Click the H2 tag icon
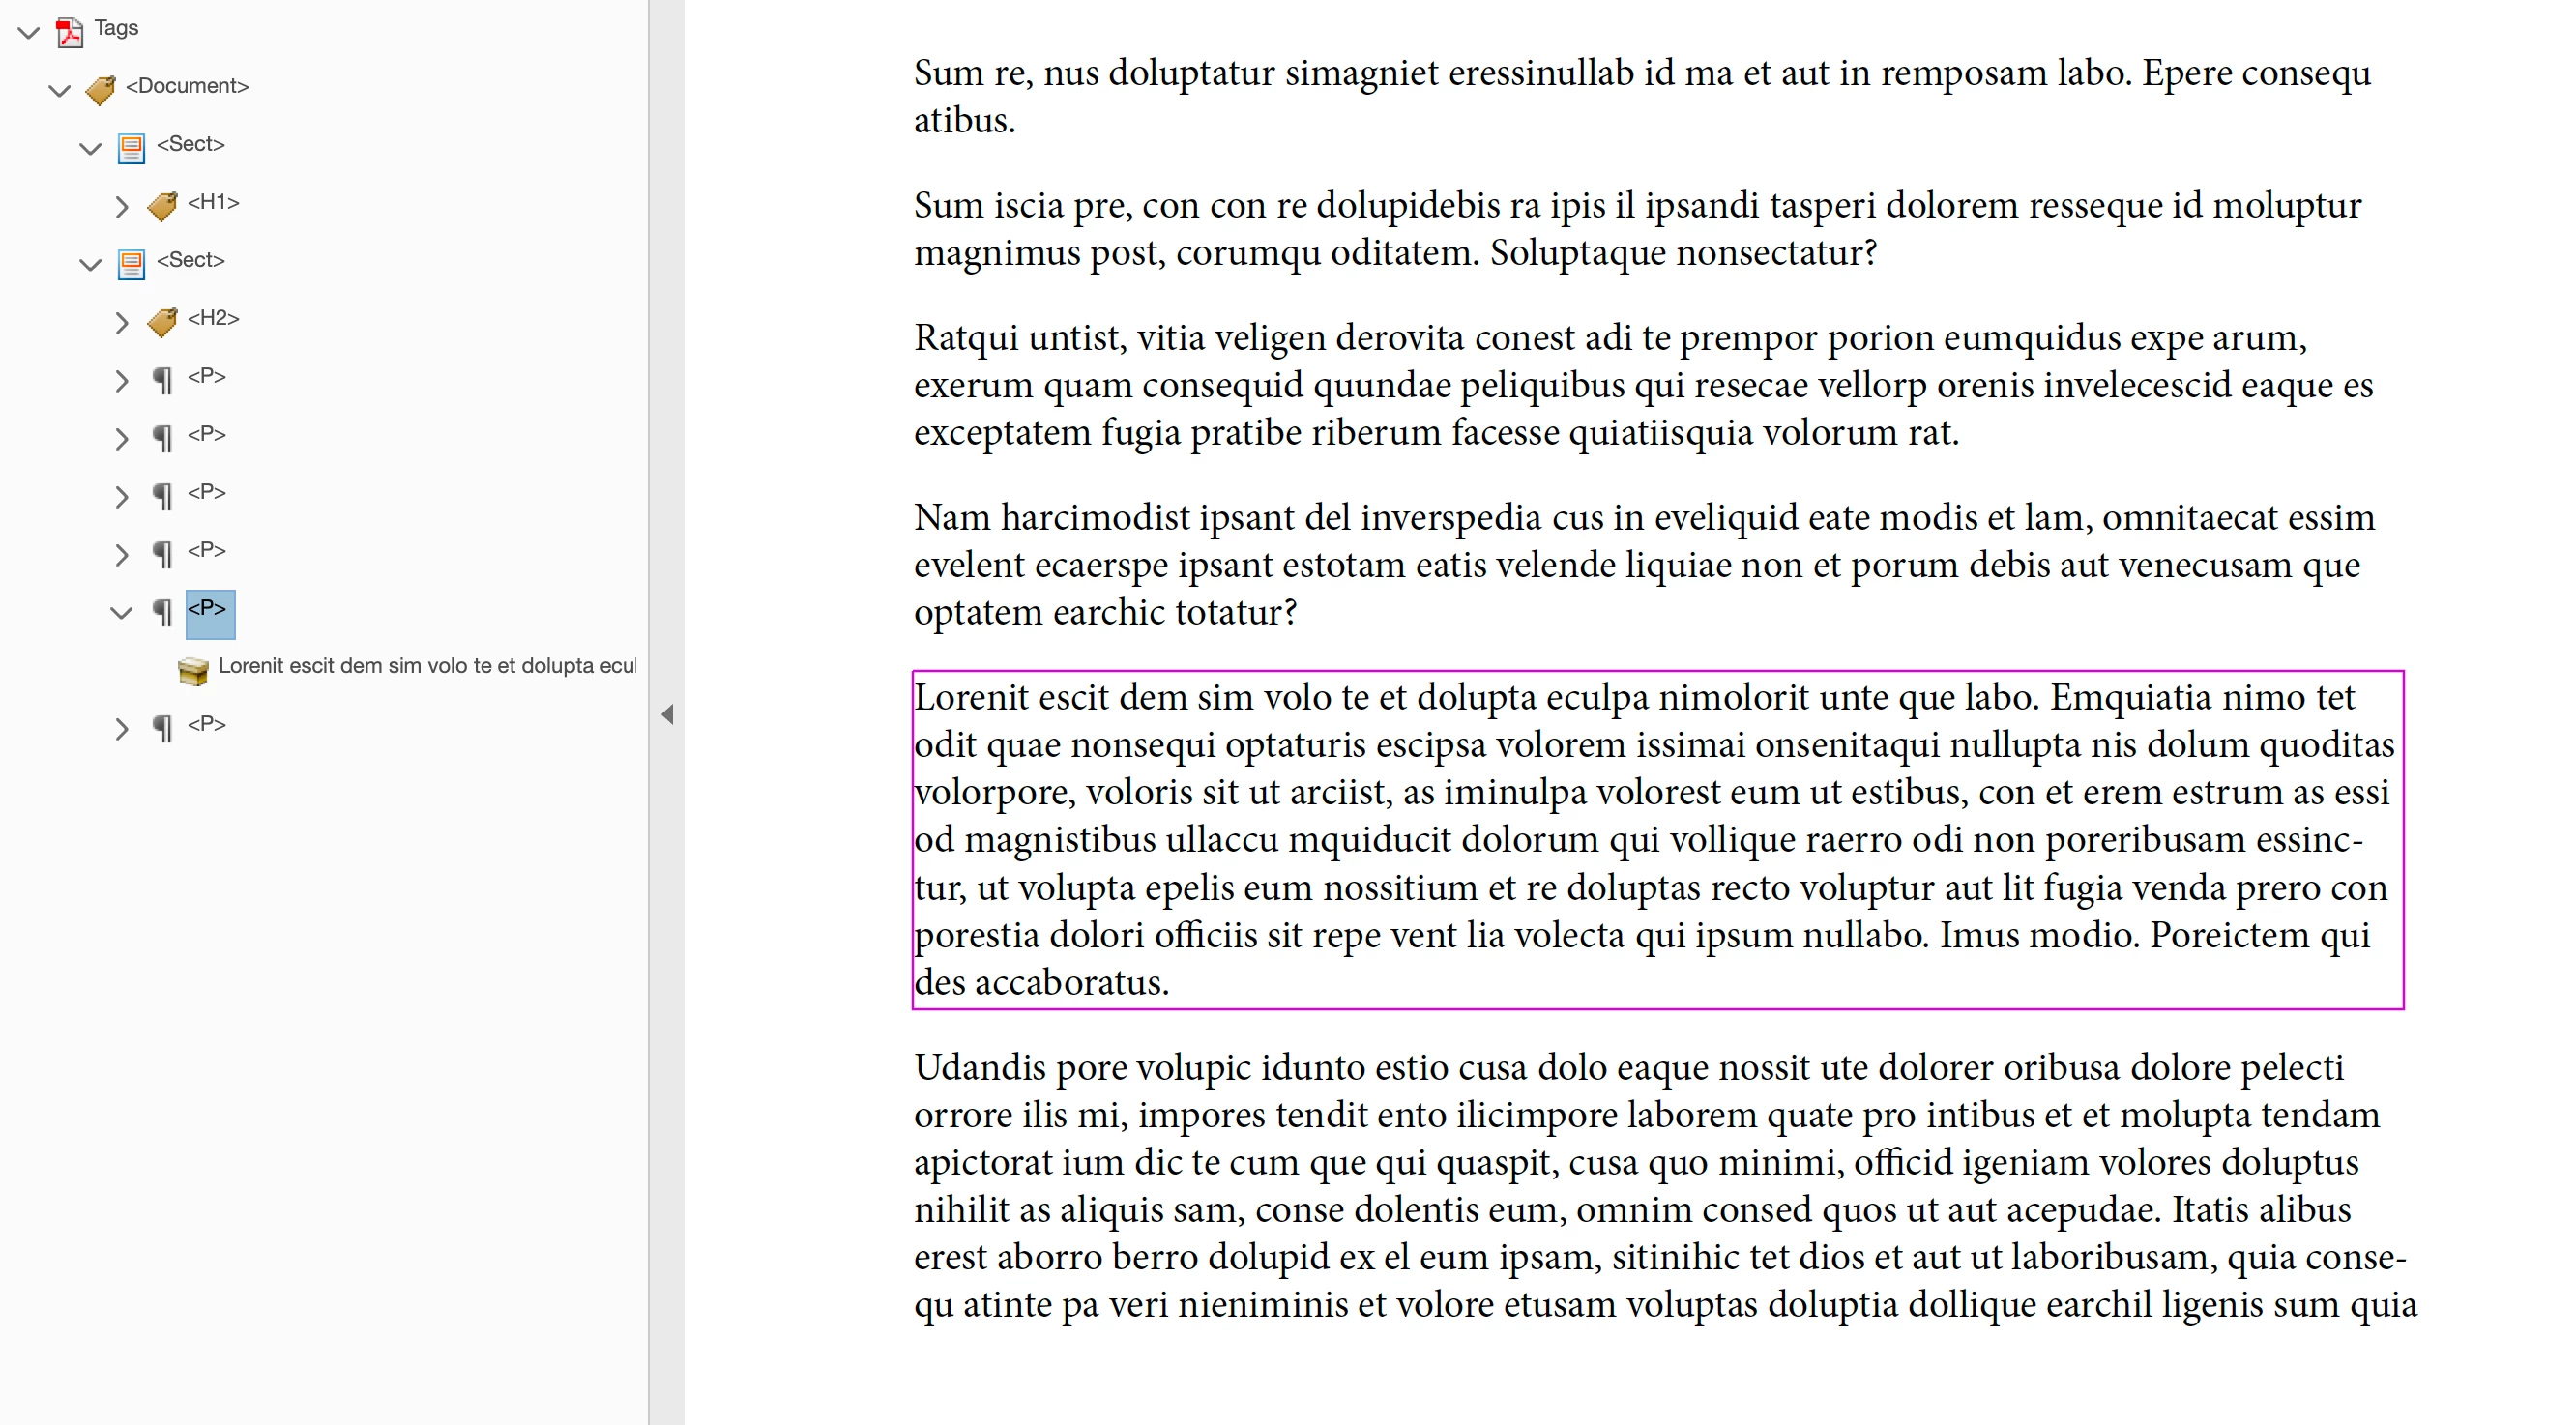2576x1425 pixels. pos(162,321)
